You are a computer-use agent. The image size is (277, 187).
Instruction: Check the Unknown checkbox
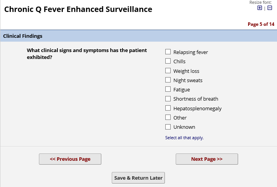point(168,126)
